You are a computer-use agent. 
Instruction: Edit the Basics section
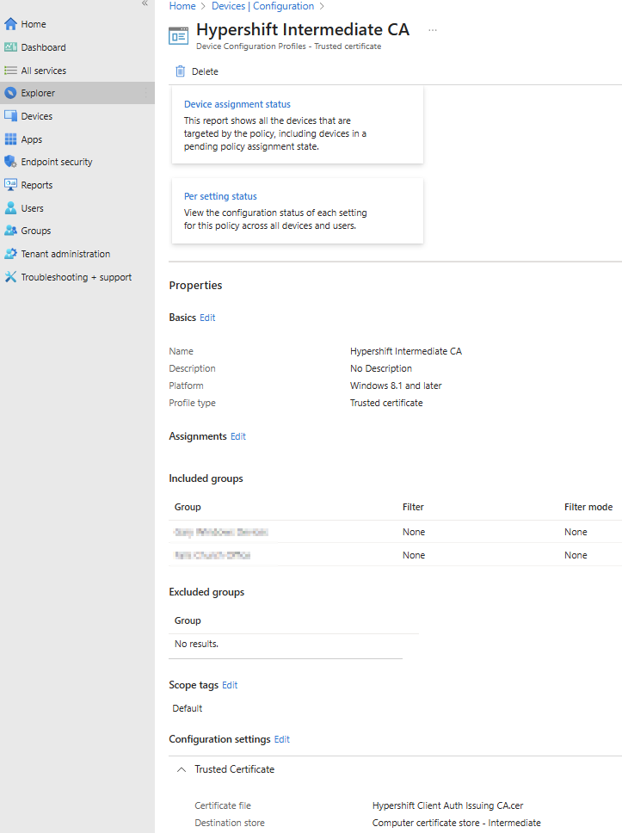[x=207, y=318]
